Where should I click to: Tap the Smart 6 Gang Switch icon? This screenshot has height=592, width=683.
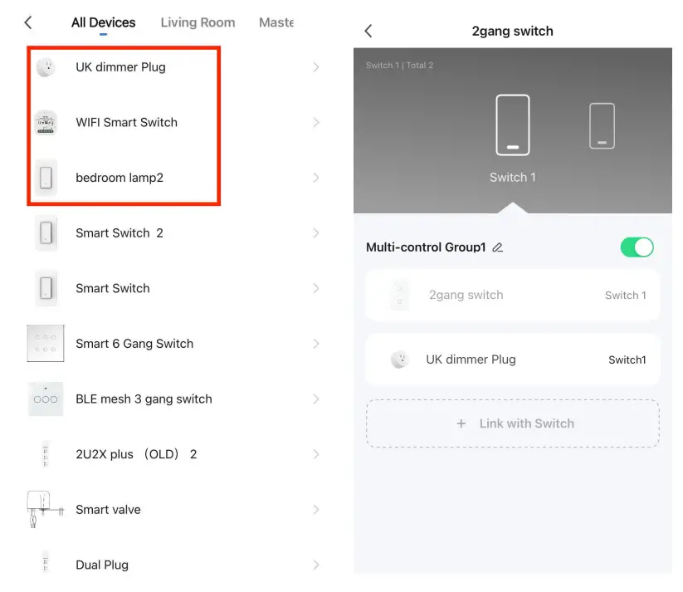[x=46, y=344]
